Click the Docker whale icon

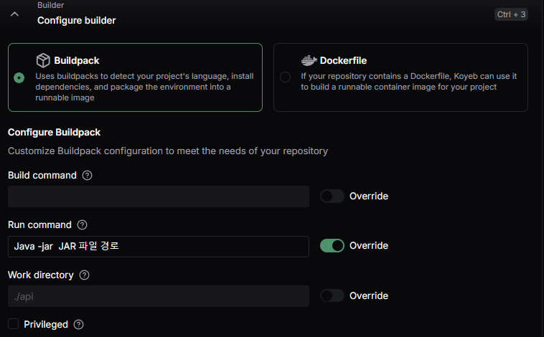[x=309, y=61]
